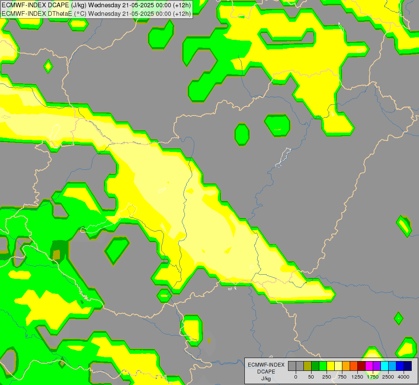Click the legend tick value 1250
This screenshot has height=385, width=419.
[x=357, y=377]
